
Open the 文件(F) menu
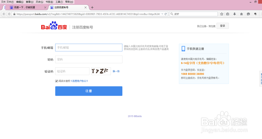pyautogui.click(x=10, y=2)
